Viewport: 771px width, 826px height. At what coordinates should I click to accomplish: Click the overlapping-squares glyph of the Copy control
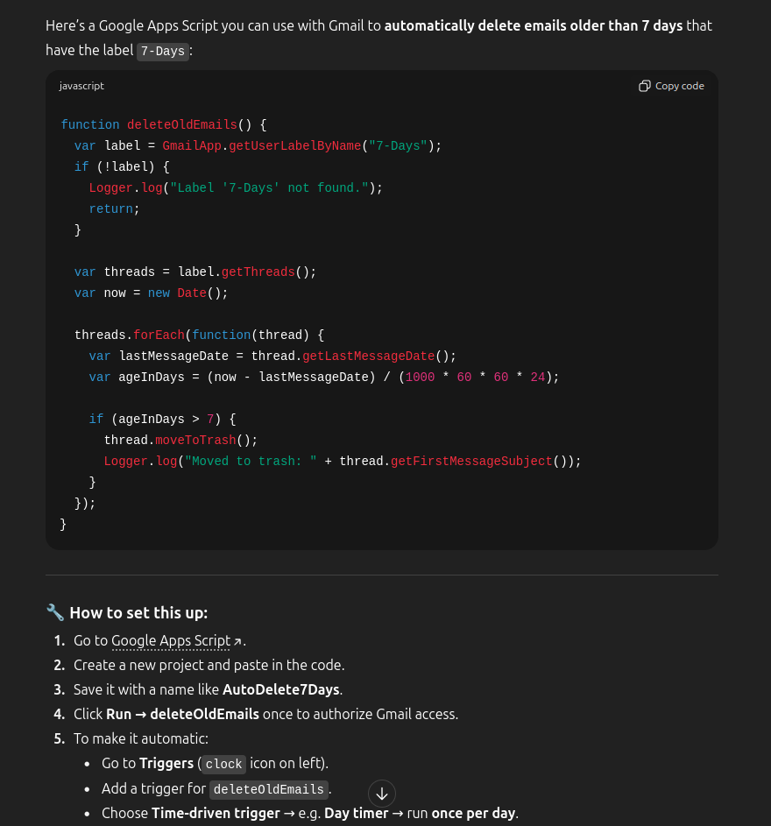point(643,85)
